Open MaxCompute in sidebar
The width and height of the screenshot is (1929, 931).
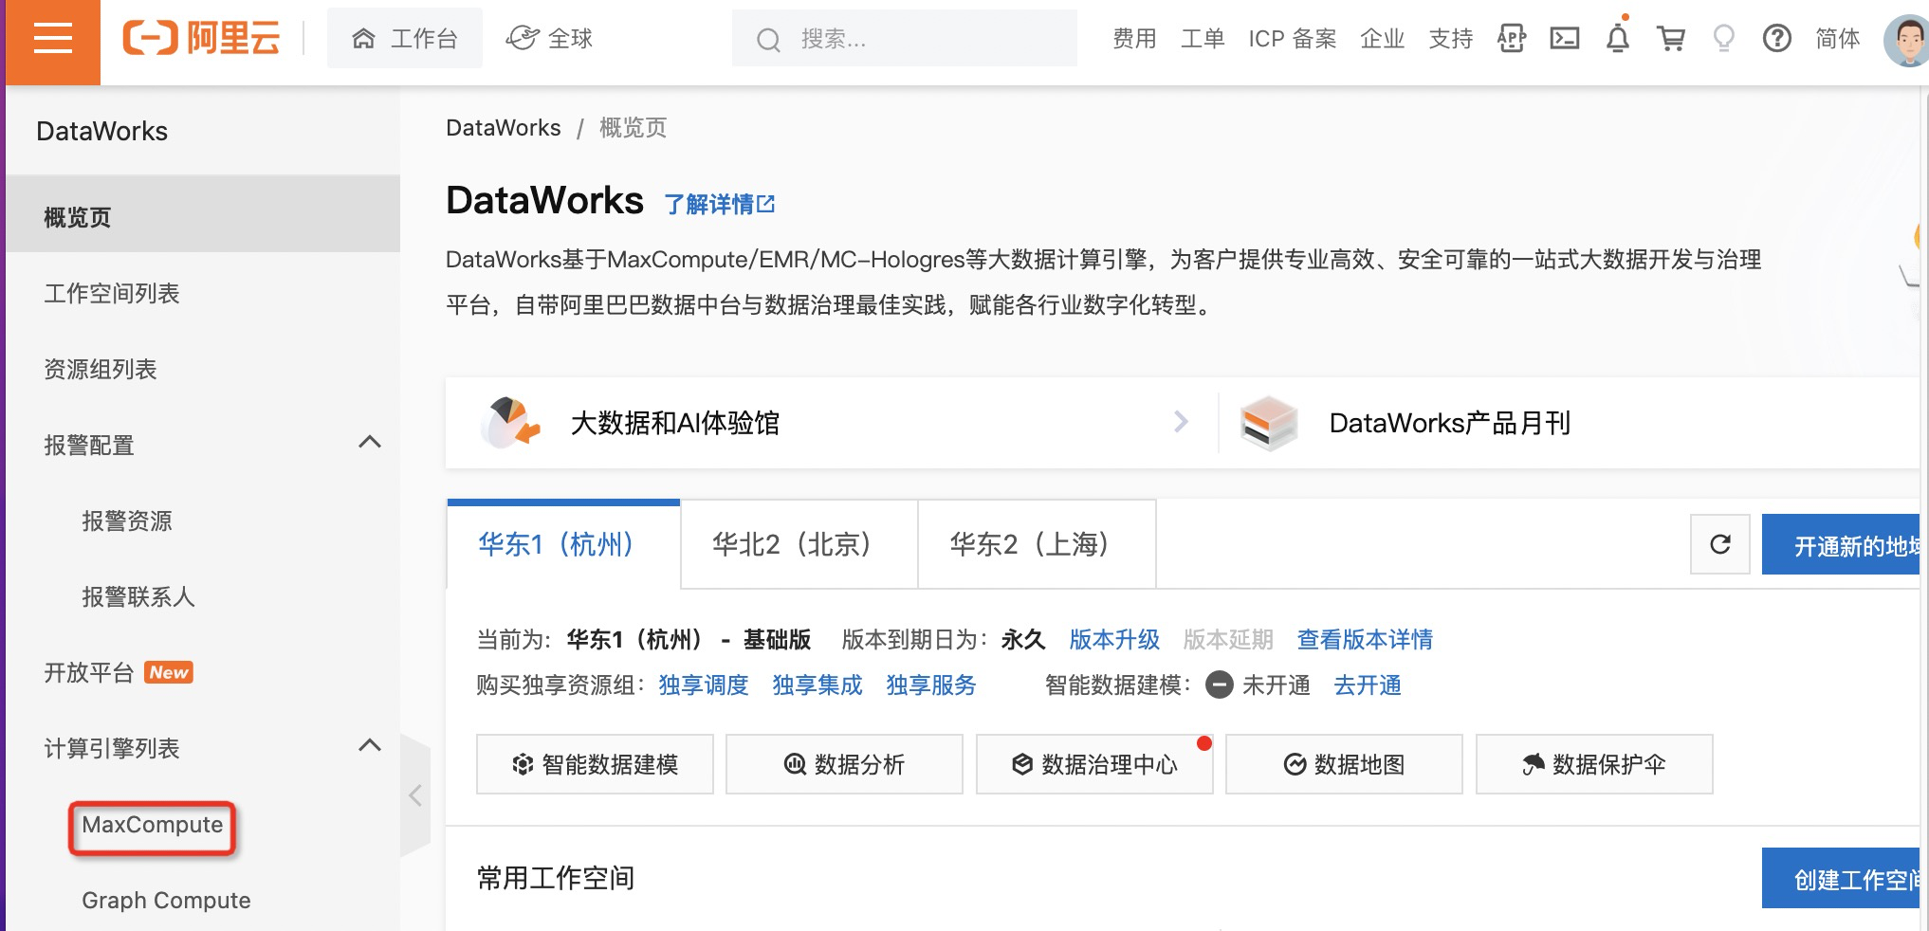[x=152, y=825]
